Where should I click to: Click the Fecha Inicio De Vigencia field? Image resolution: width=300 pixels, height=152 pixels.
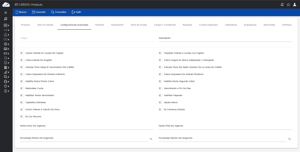[x=87, y=126]
